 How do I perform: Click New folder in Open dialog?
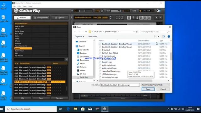click(93, 36)
